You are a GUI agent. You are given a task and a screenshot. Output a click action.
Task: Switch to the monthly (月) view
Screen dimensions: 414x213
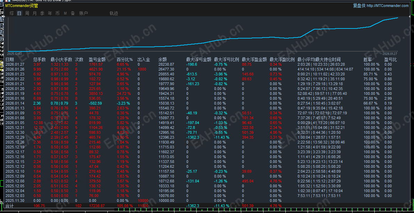(34, 13)
